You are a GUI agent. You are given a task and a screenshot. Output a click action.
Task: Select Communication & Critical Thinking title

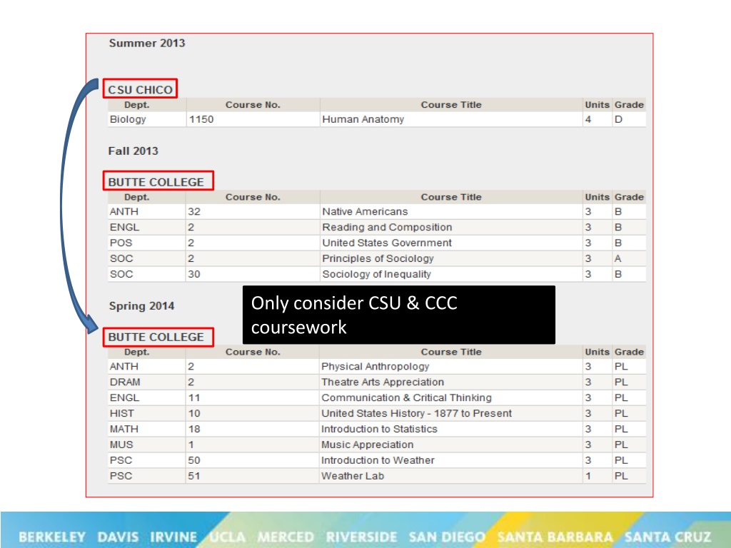click(x=406, y=398)
